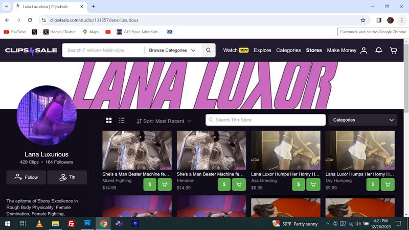This screenshot has height=230, width=409.
Task: Buy now Ass Grinding clip with dollar button
Action: click(299, 185)
